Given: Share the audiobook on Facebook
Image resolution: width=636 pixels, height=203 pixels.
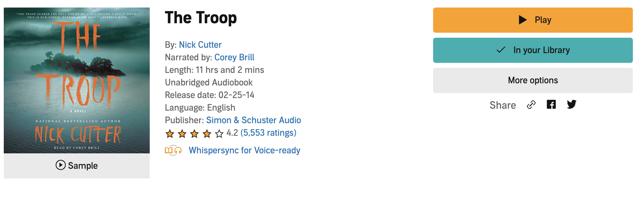Looking at the screenshot, I should 551,104.
